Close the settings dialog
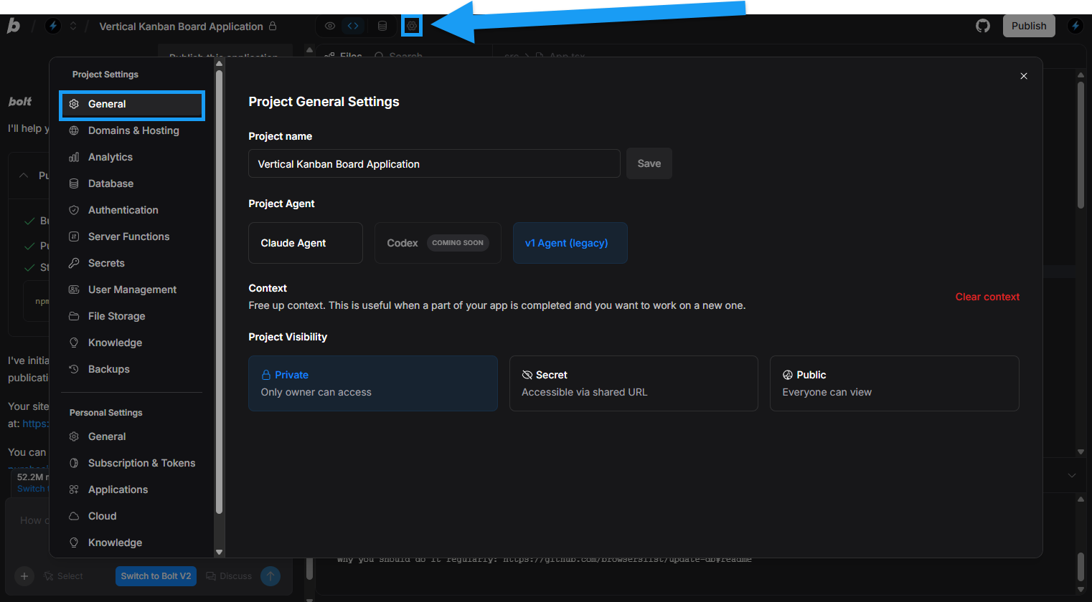The width and height of the screenshot is (1092, 602). [x=1024, y=76]
